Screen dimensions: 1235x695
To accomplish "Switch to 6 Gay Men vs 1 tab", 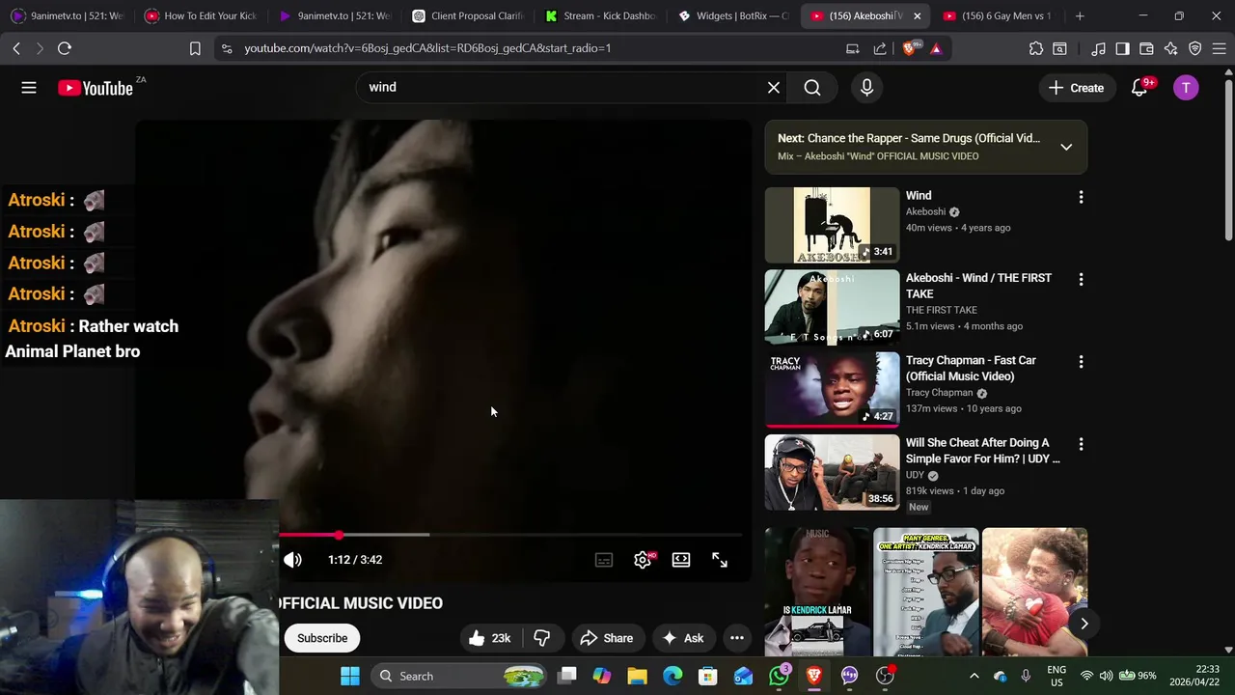I will 999,16.
